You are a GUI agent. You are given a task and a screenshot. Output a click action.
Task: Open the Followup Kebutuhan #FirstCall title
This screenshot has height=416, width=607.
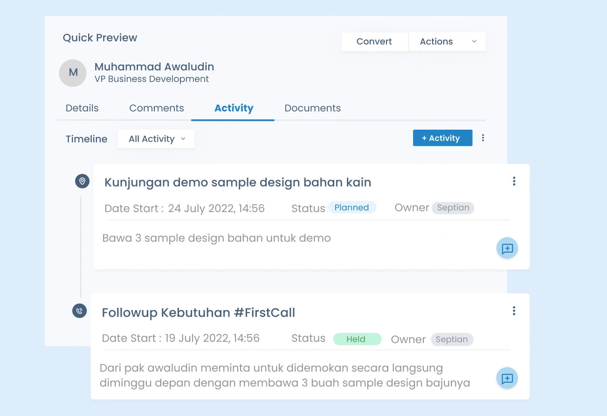tap(199, 312)
